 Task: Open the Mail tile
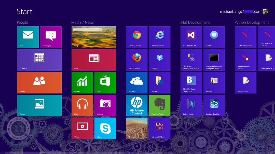(28, 37)
